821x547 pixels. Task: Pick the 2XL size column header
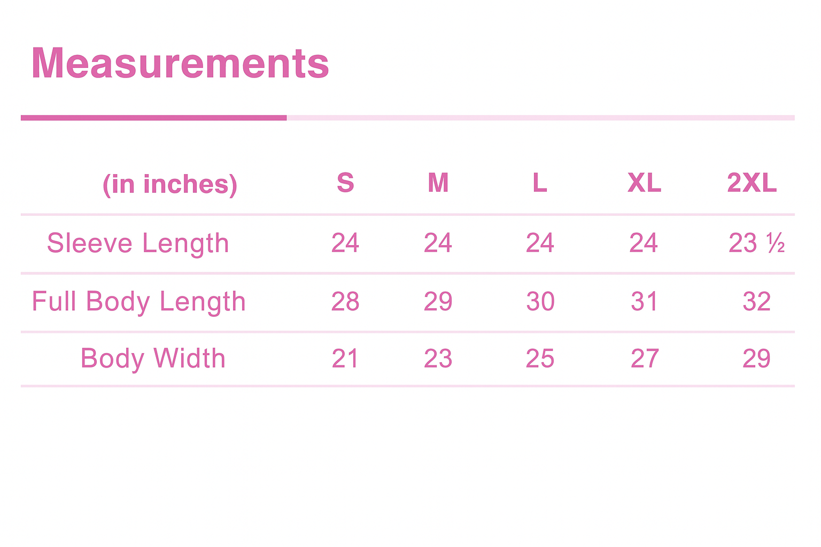(752, 183)
